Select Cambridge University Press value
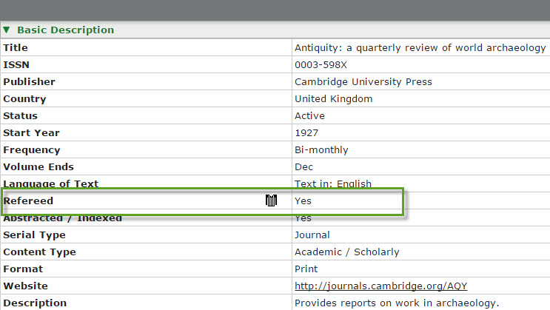The width and height of the screenshot is (550, 310). (x=363, y=82)
